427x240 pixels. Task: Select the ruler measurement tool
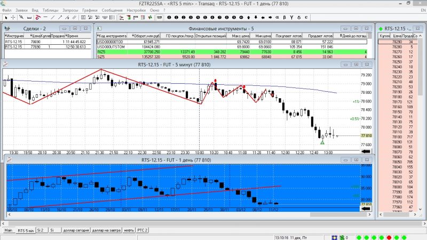(29, 18)
